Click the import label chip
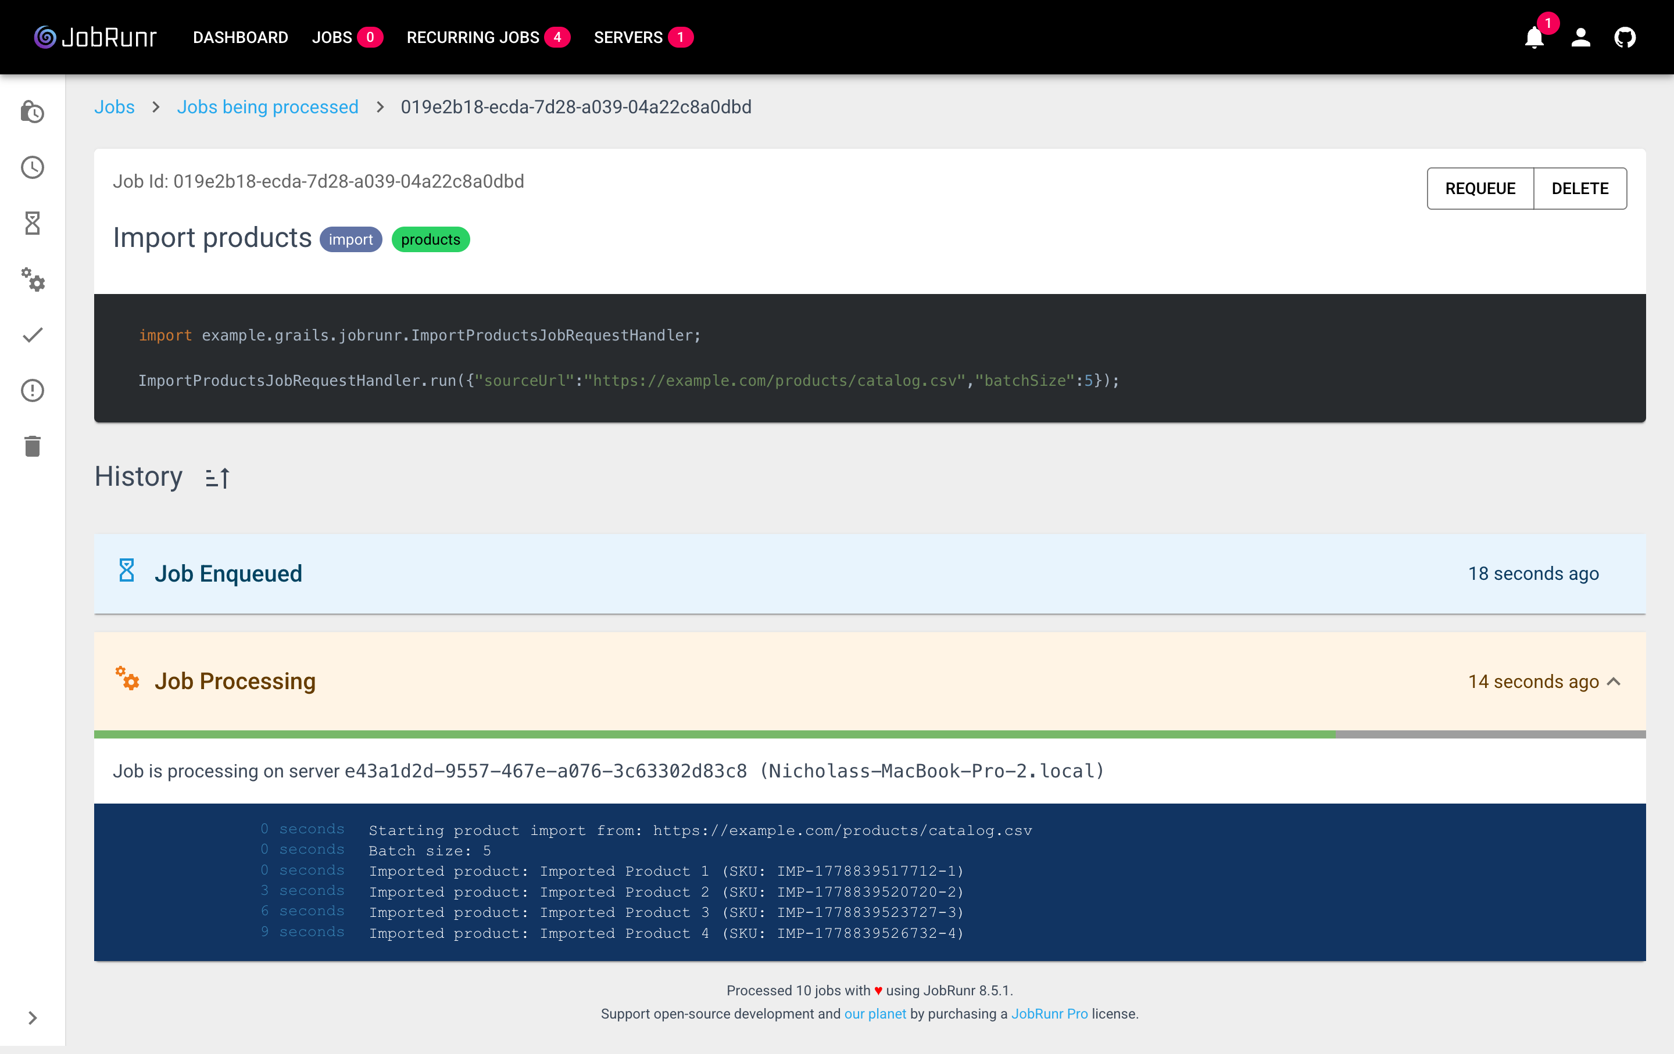1674x1054 pixels. pyautogui.click(x=351, y=240)
